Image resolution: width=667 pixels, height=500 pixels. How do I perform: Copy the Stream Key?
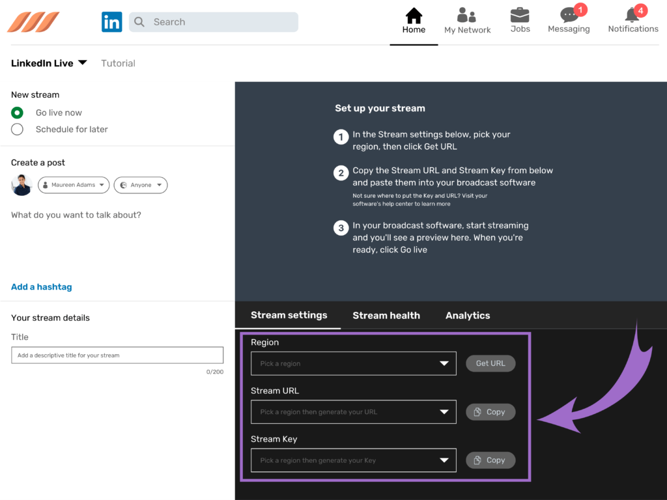(x=490, y=460)
